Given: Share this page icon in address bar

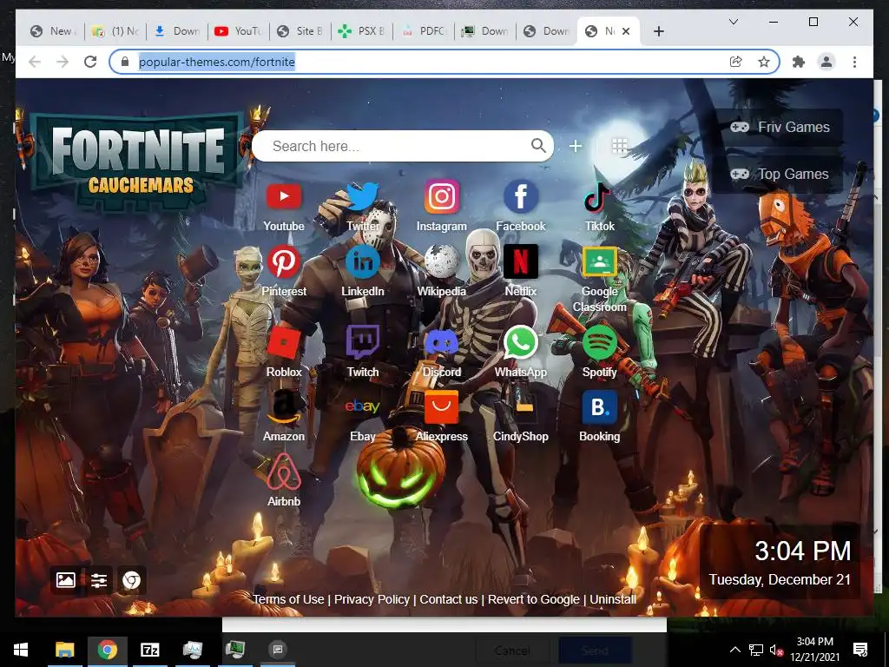Looking at the screenshot, I should [735, 62].
